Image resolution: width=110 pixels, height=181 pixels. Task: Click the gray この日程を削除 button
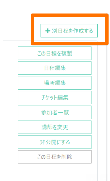pos(55,157)
